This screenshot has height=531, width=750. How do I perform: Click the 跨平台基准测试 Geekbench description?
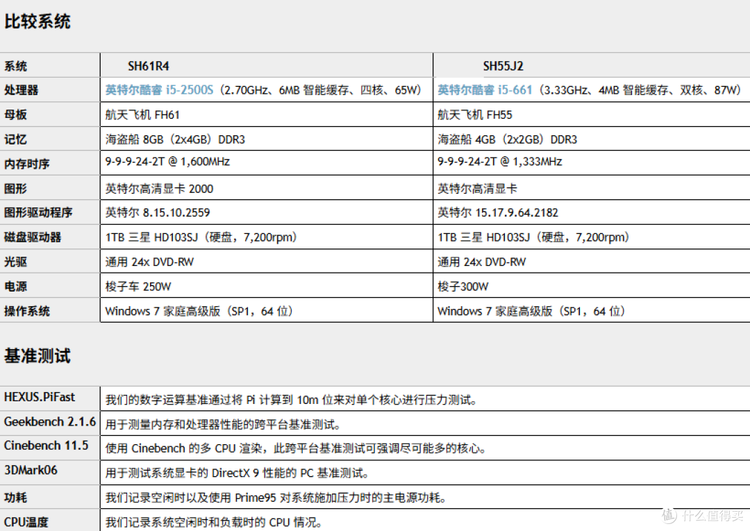click(224, 424)
